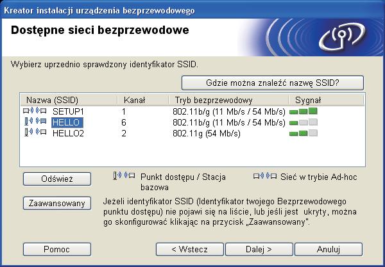The width and height of the screenshot is (385, 267).
Task: Select the SETUP1 network
Action: point(68,111)
